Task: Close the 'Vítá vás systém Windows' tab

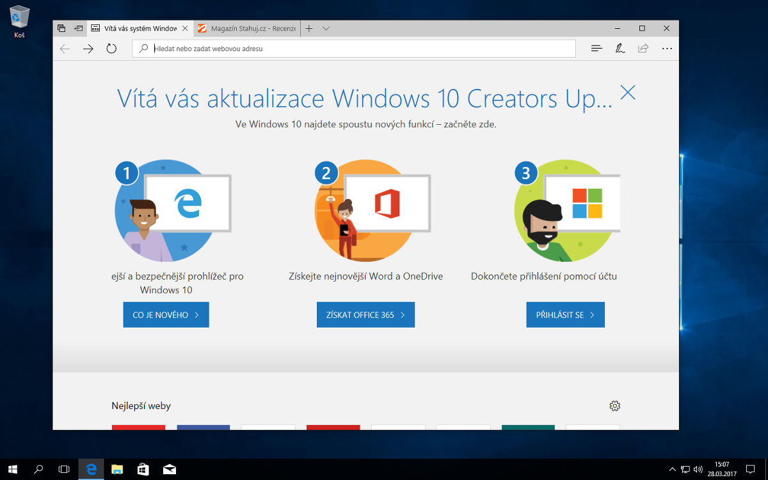Action: tap(185, 28)
